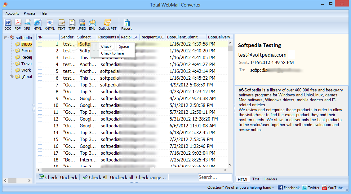Screen dimensions: 351x194
Task: Click Check All button
Action: [95, 178]
